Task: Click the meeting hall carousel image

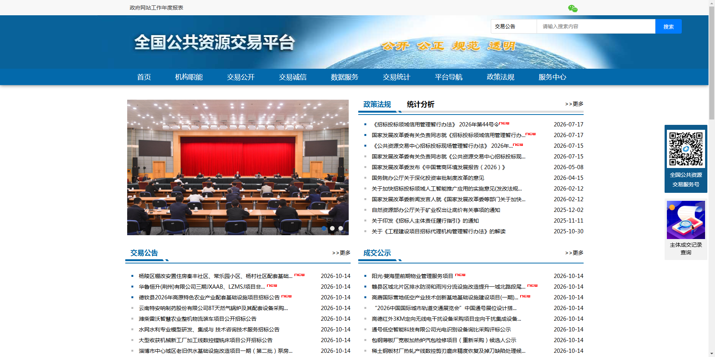Action: pyautogui.click(x=238, y=167)
